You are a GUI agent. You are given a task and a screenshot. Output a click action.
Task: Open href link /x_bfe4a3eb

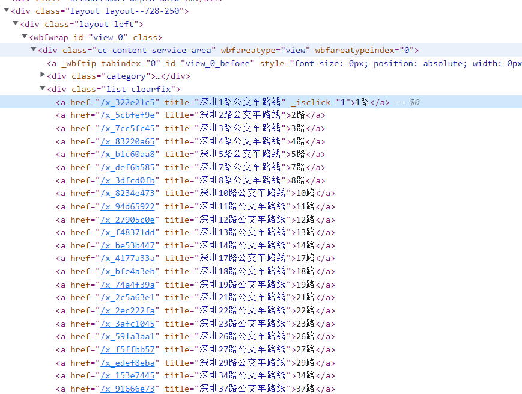[x=127, y=272]
